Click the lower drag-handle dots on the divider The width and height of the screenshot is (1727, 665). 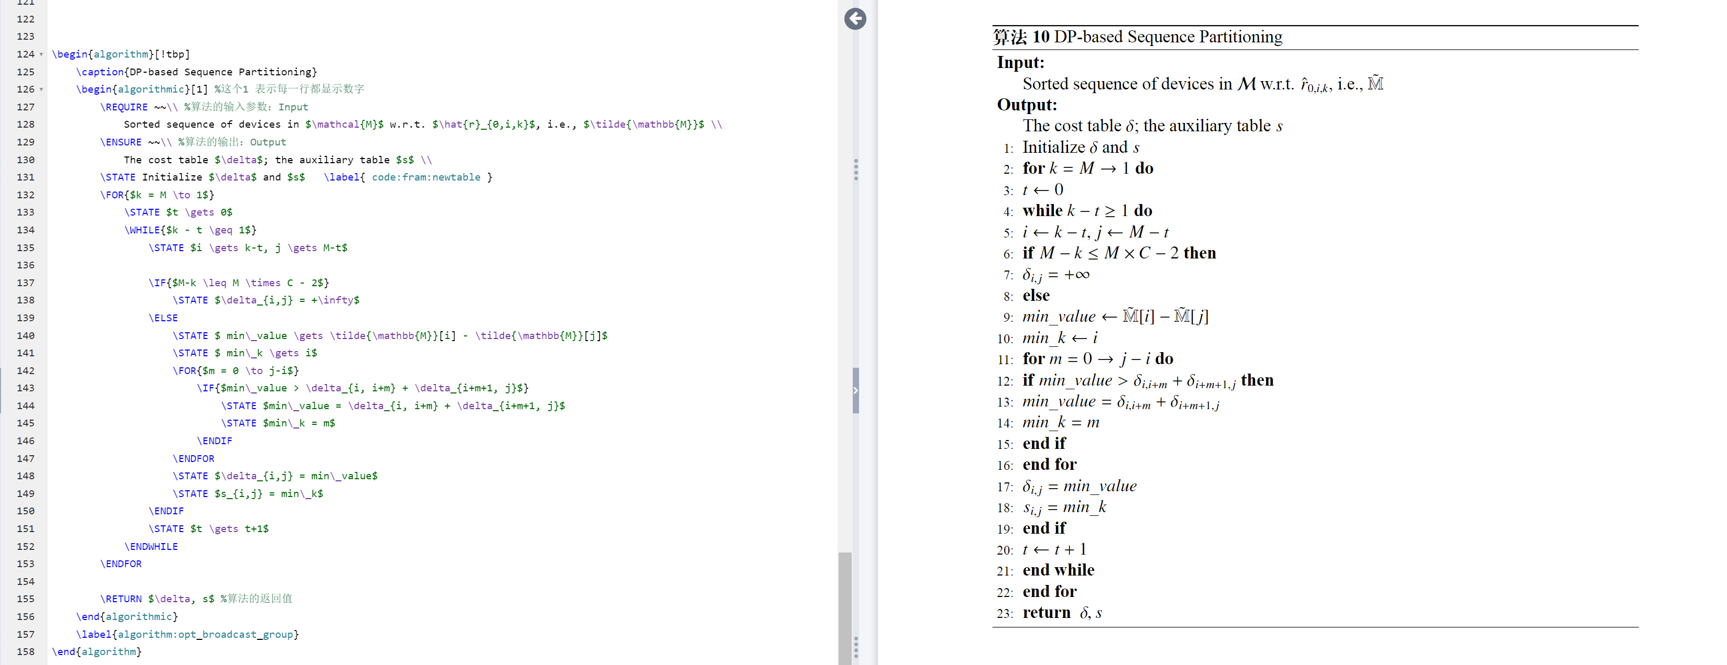(x=855, y=647)
